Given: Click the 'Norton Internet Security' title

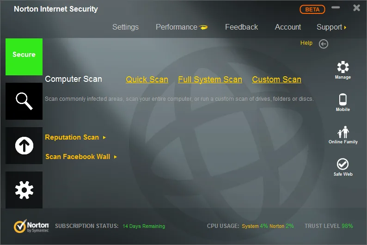Looking at the screenshot, I should pos(56,9).
